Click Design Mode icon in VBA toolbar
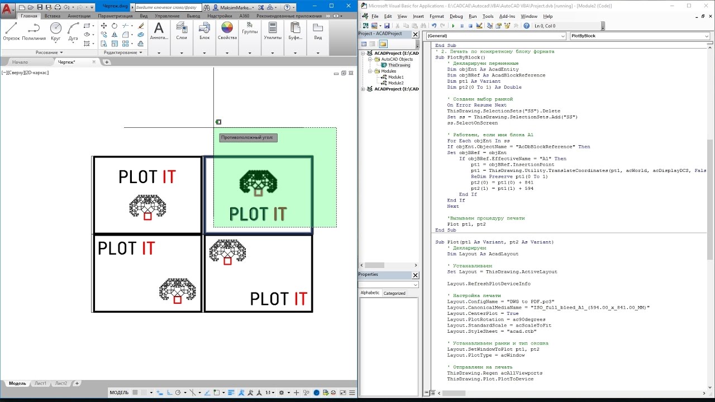 click(x=479, y=26)
